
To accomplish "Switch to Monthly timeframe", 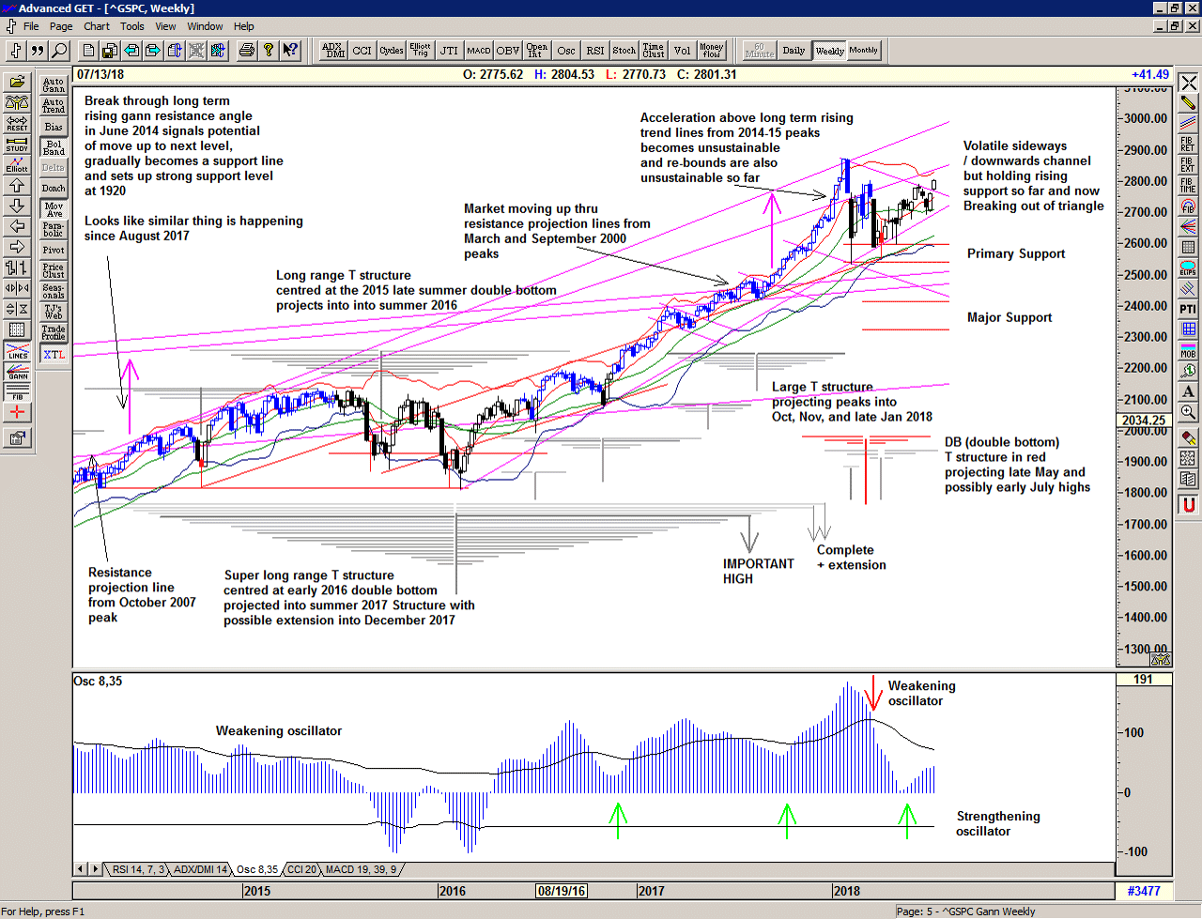I will (863, 51).
